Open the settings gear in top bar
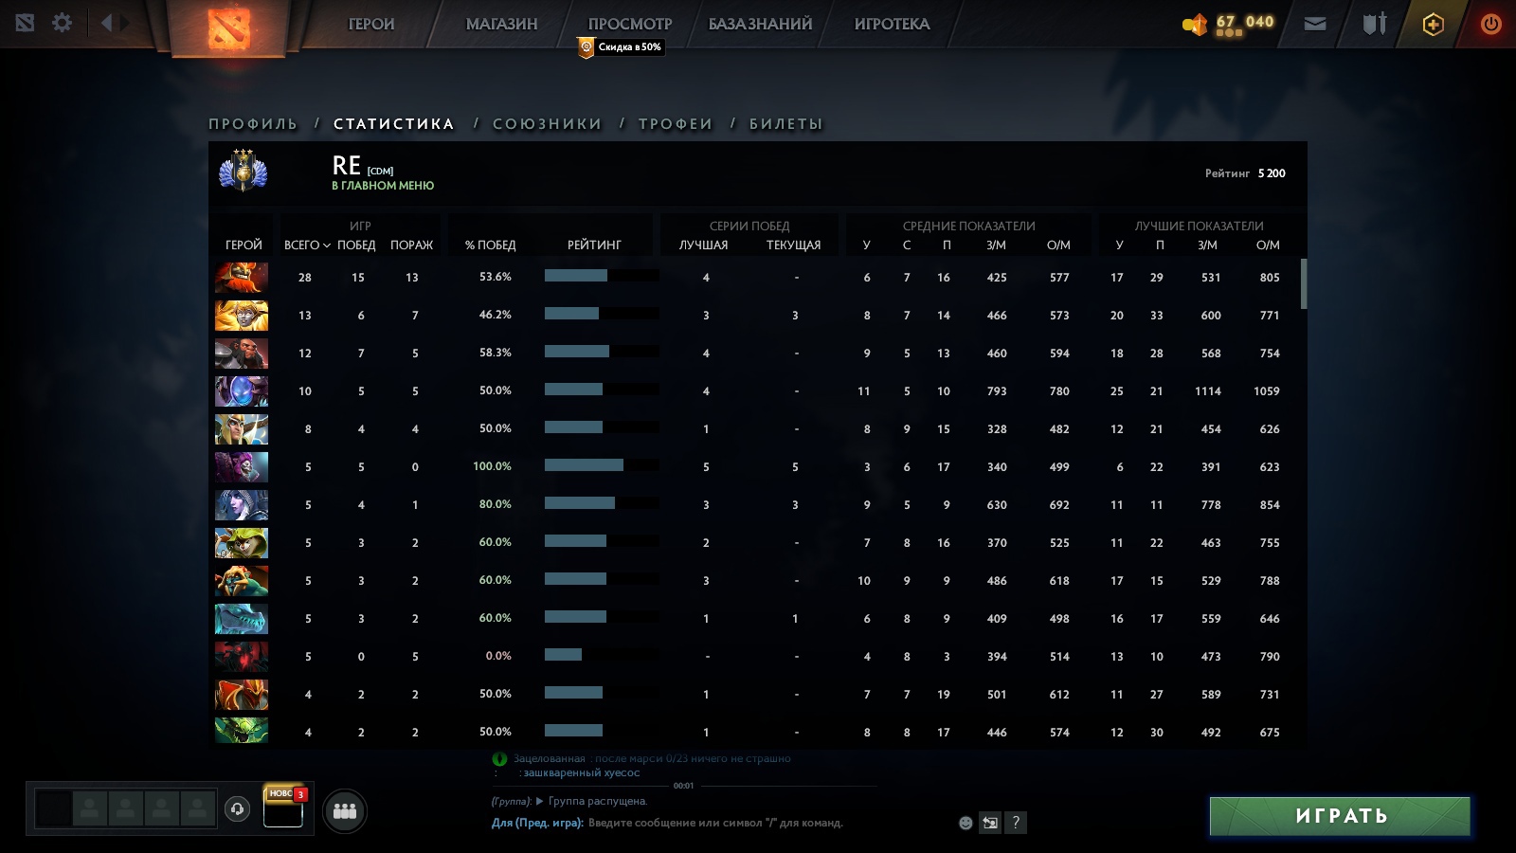 pos(62,23)
